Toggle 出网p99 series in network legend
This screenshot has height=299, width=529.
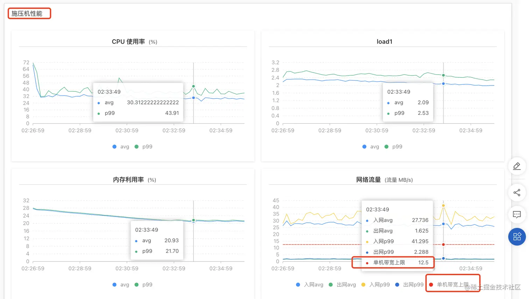click(409, 285)
